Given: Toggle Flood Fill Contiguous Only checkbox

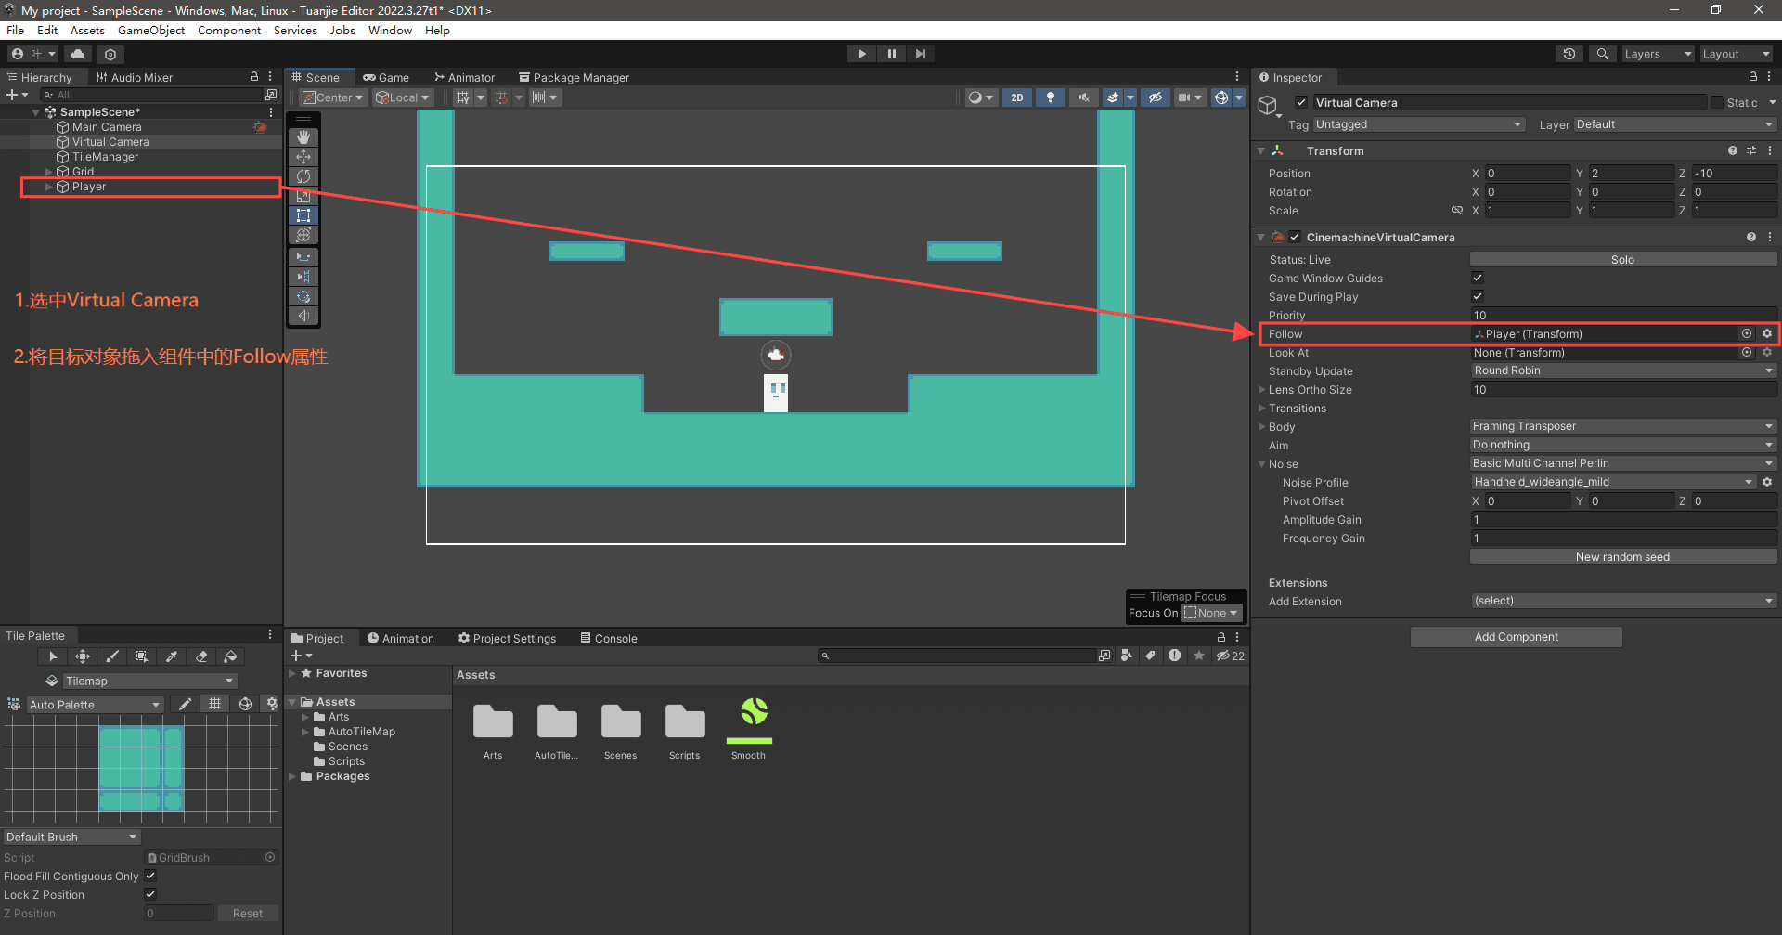Looking at the screenshot, I should tap(150, 876).
